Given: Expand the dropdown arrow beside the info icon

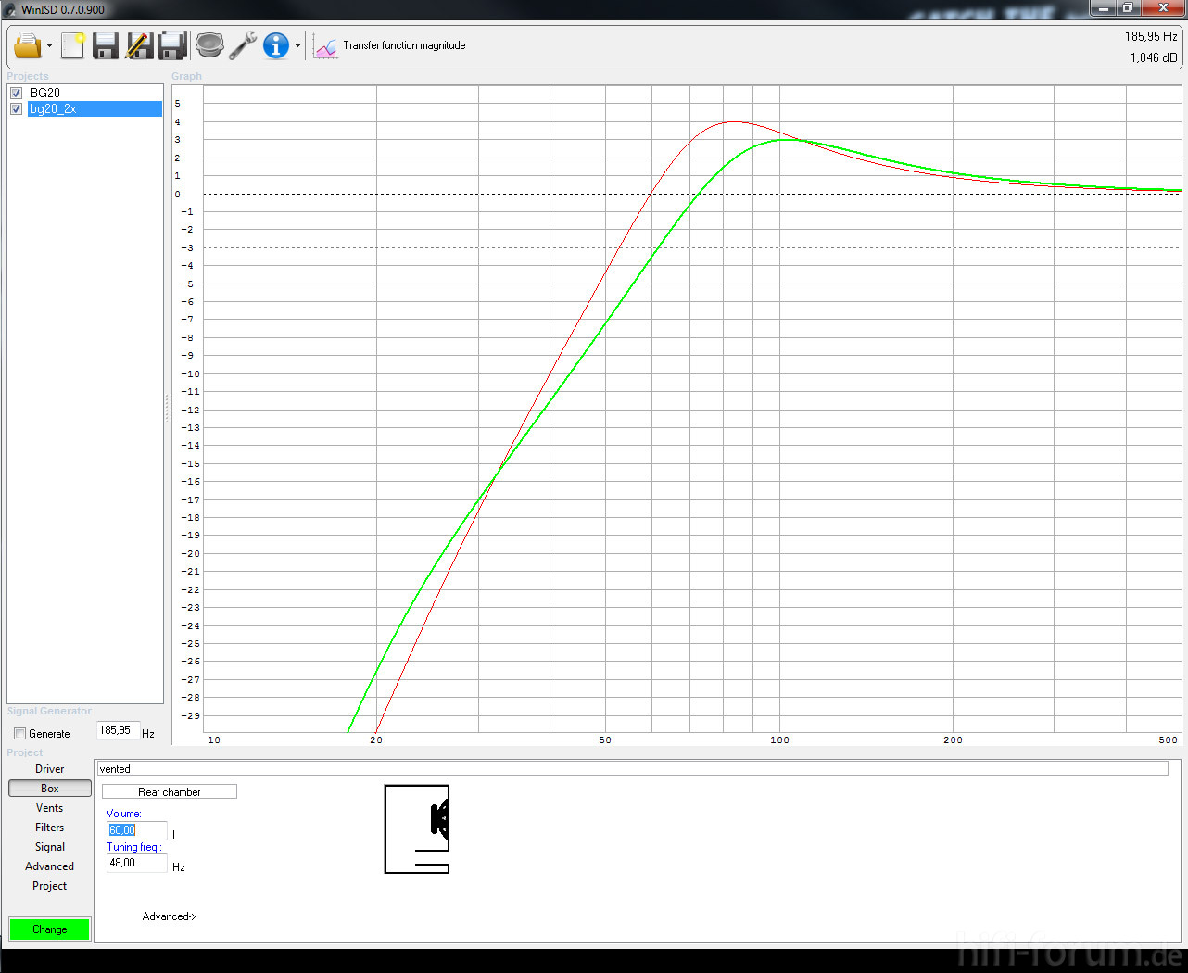Looking at the screenshot, I should click(297, 45).
